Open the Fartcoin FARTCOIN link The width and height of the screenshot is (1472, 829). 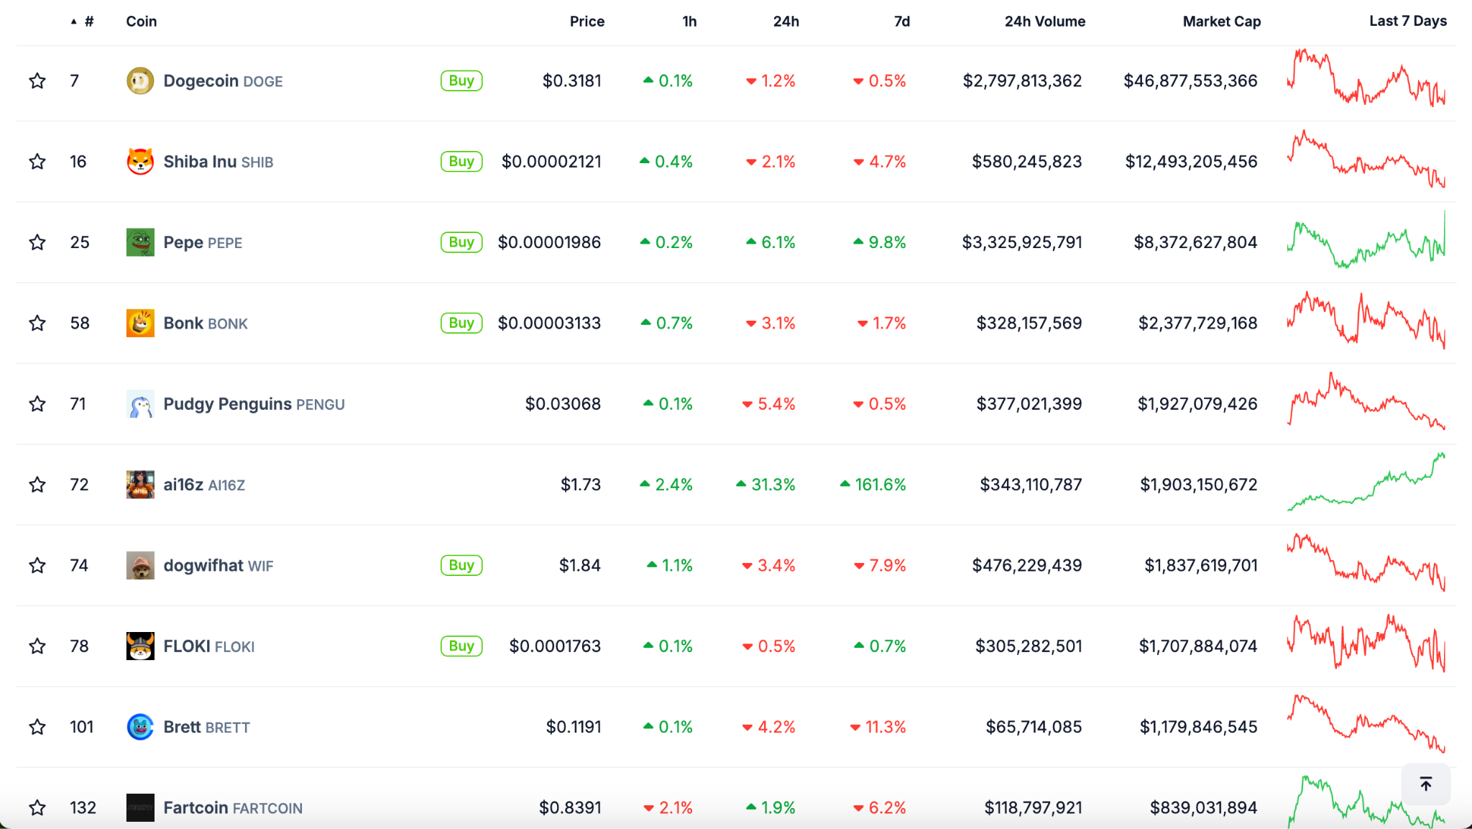(233, 808)
